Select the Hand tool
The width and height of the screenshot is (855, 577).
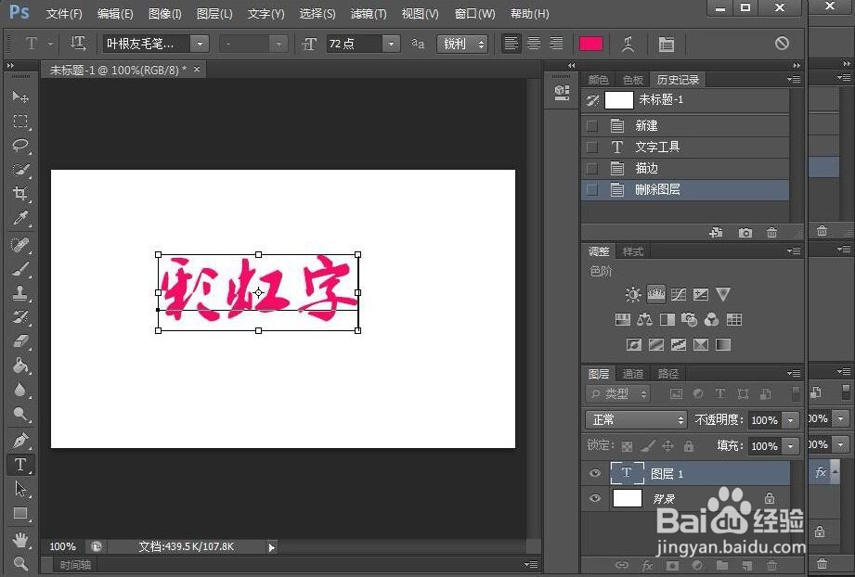point(20,540)
